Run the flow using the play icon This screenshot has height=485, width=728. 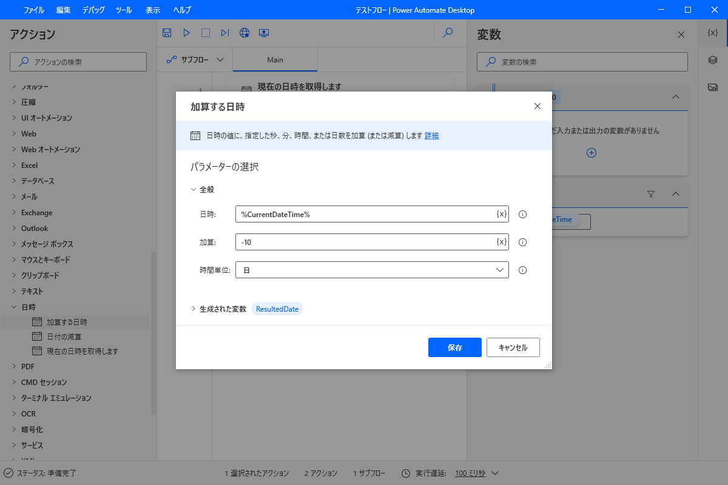[186, 33]
